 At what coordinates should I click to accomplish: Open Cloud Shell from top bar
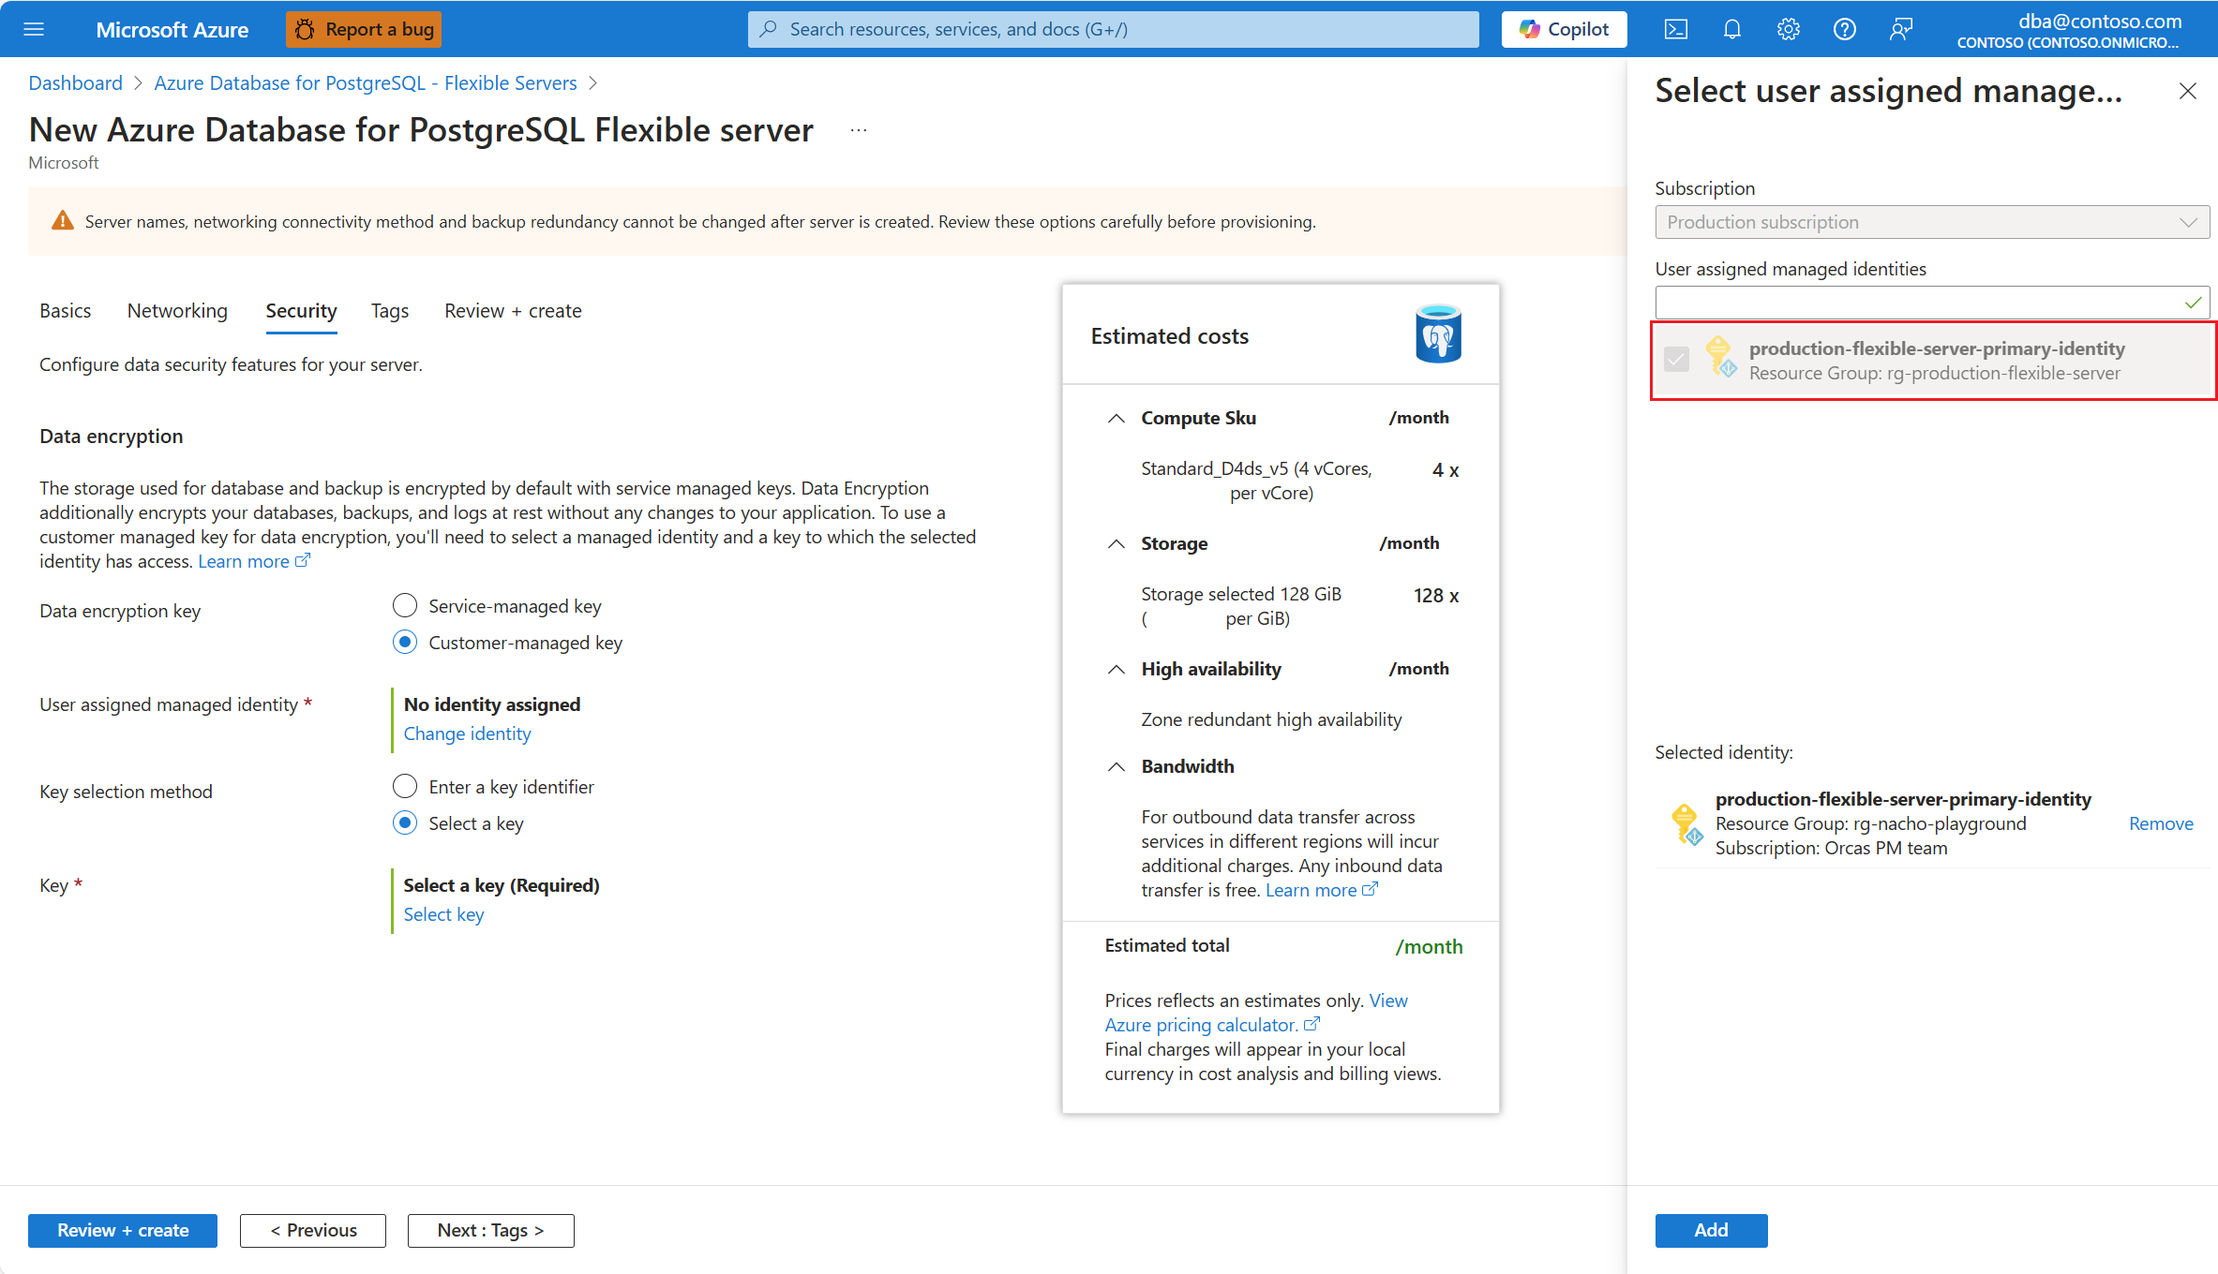1675,29
